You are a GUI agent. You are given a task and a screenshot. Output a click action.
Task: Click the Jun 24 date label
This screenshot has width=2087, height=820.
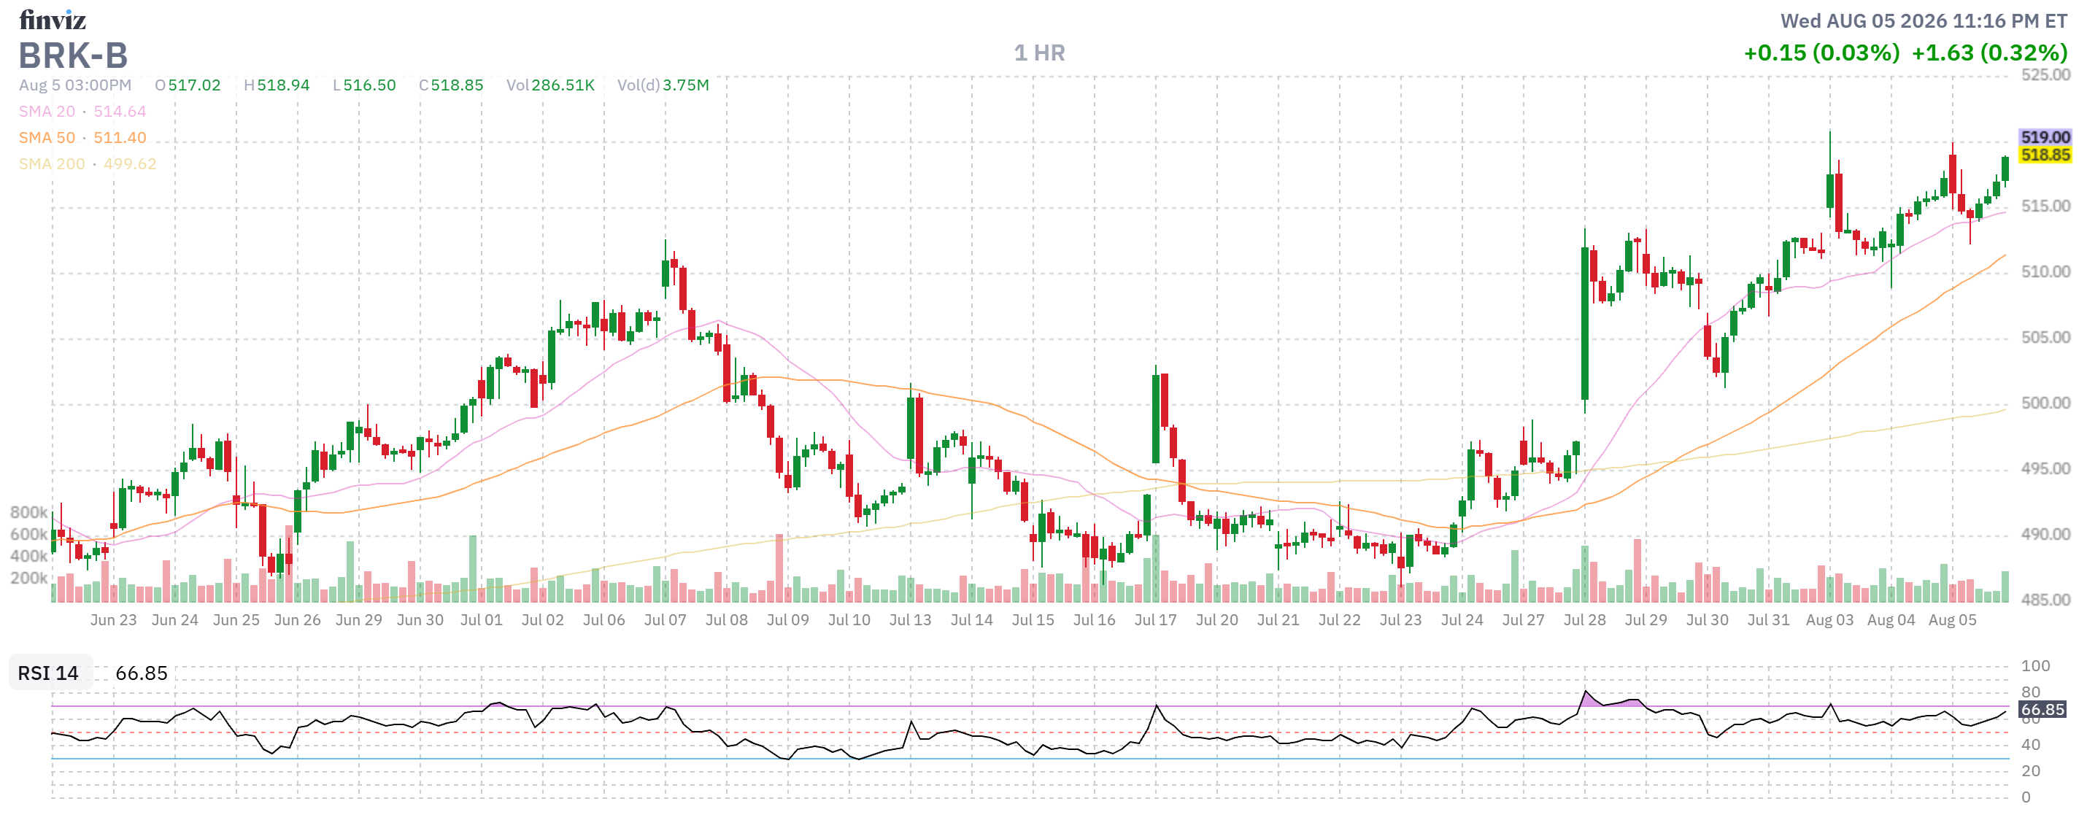(175, 621)
